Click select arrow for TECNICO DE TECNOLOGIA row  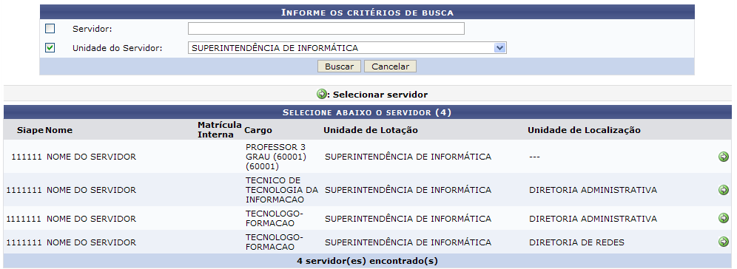(x=724, y=190)
